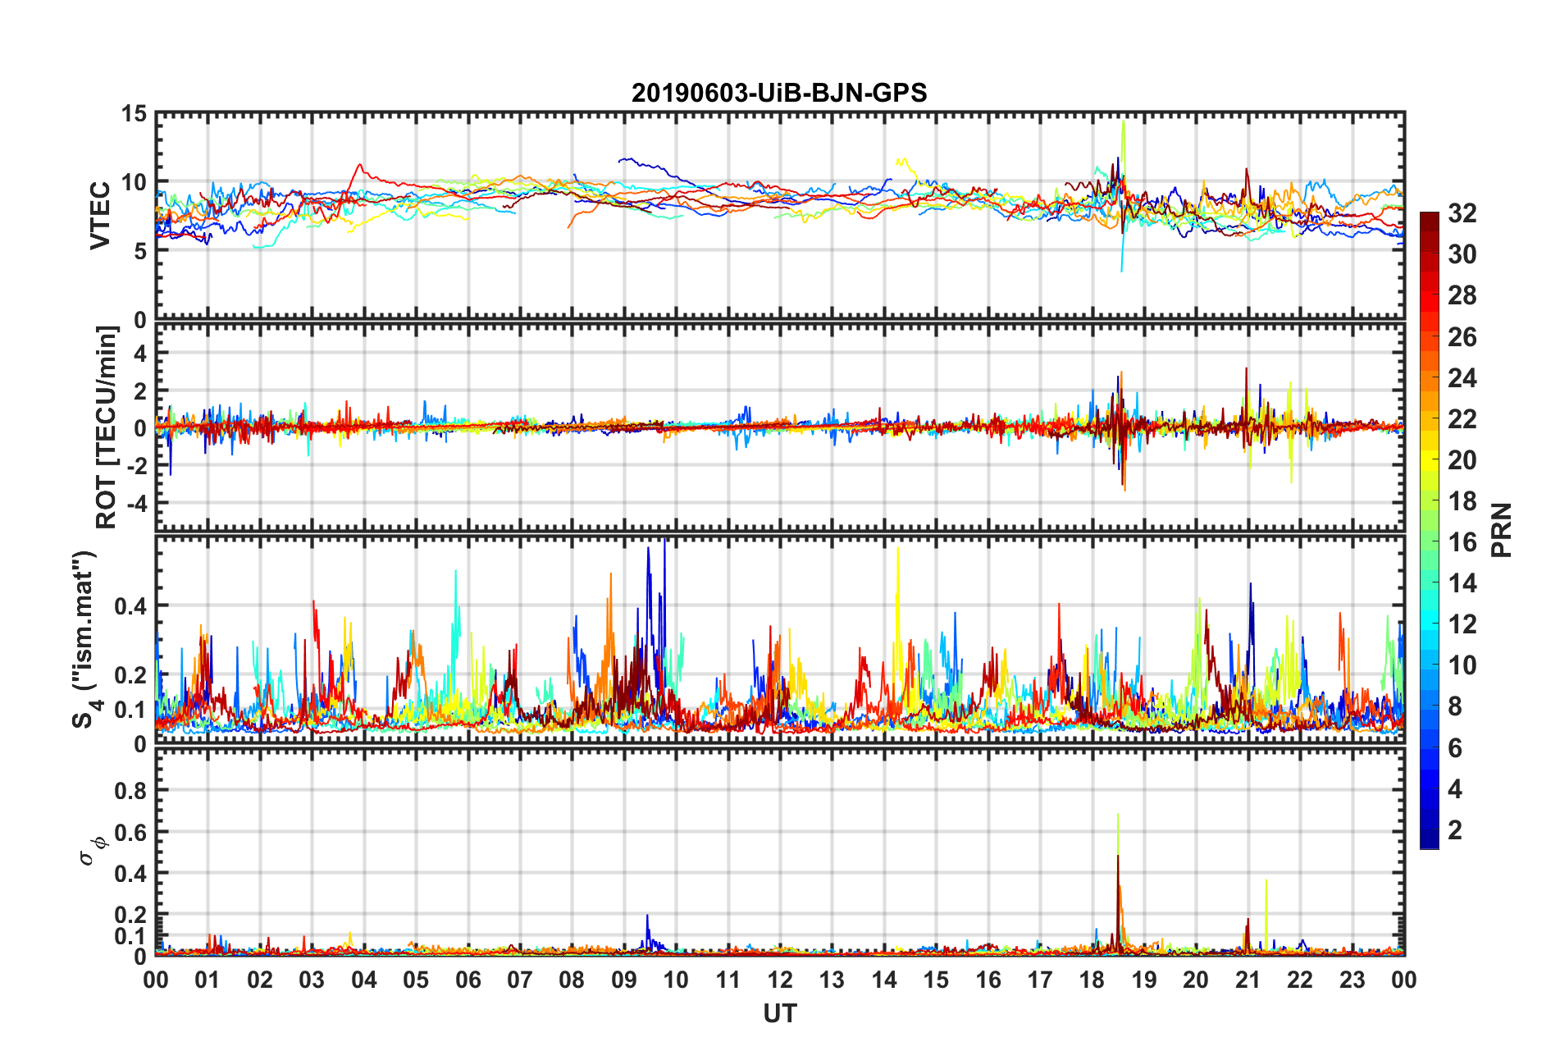Click the dark blue bottom of the PRN colorbar
This screenshot has width=1560, height=1060.
pos(1430,838)
